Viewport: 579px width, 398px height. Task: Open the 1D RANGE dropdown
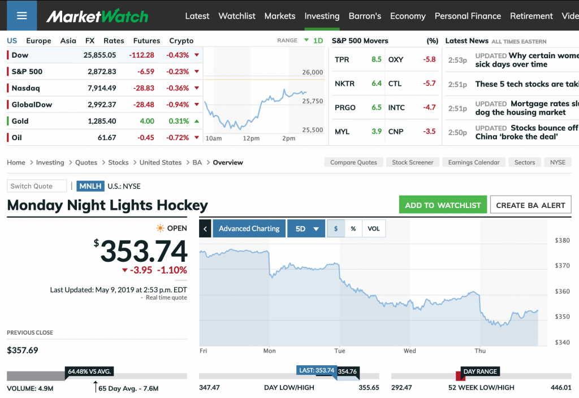tap(314, 41)
